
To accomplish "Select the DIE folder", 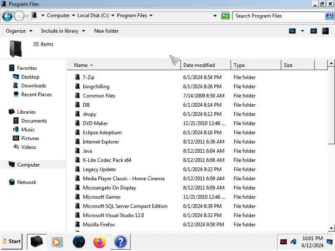I will (86, 105).
